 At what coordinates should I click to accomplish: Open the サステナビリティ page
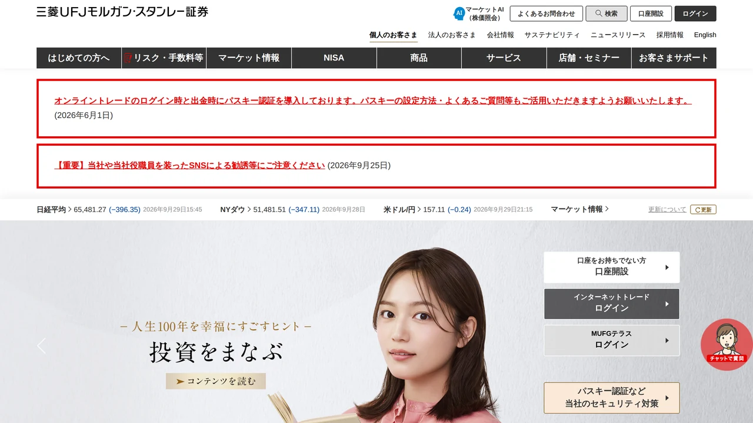point(552,35)
